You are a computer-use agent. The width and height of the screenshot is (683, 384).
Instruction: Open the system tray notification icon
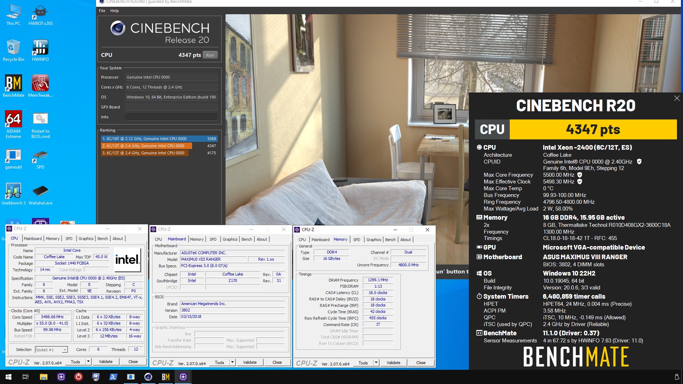[x=677, y=377]
